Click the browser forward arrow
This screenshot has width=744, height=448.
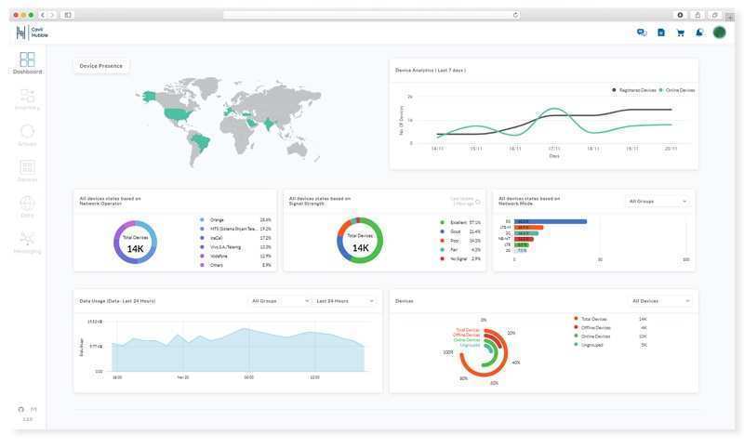click(52, 15)
